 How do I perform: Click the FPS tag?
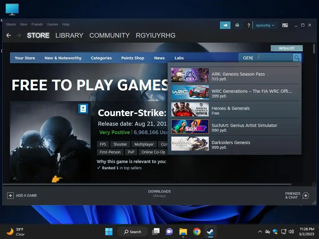pos(103,144)
